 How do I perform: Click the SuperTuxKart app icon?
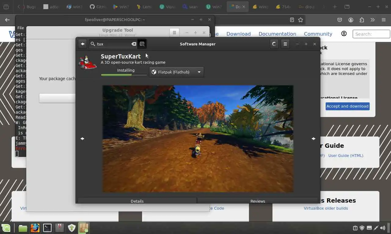click(x=87, y=62)
